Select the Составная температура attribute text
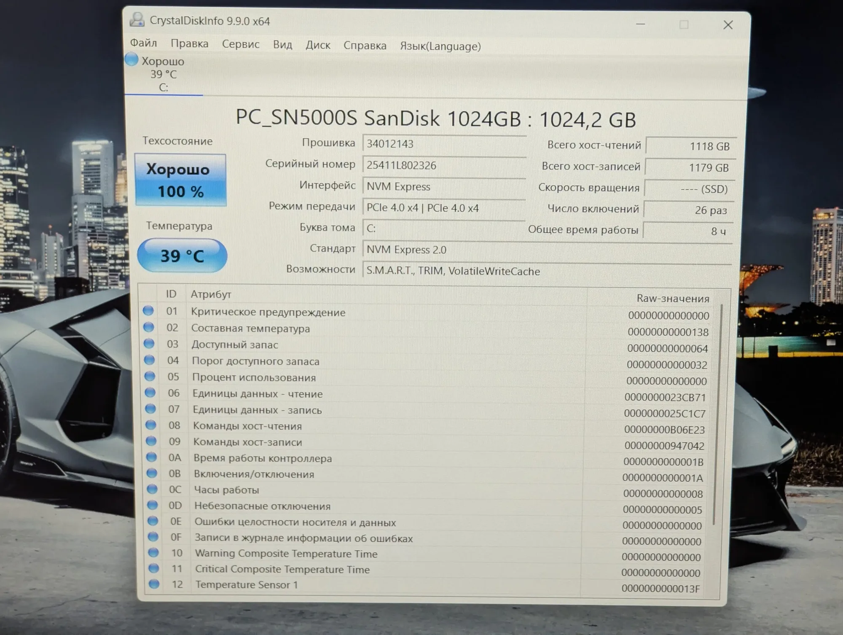This screenshot has height=635, width=843. 250,328
